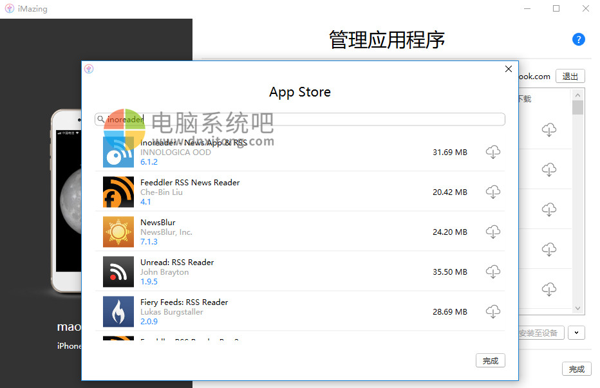Screen dimensions: 600x388
Task: Click iMazing logo in dialog corner
Action: coord(89,68)
